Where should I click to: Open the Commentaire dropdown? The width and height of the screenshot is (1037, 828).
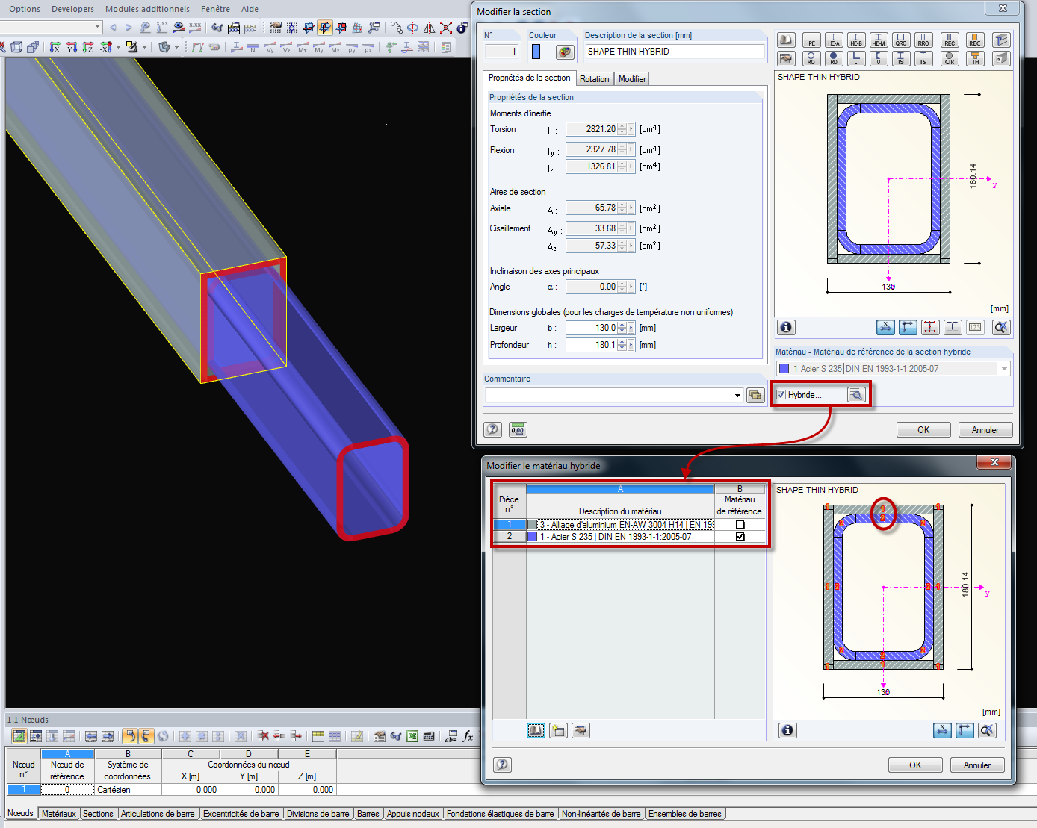(737, 395)
